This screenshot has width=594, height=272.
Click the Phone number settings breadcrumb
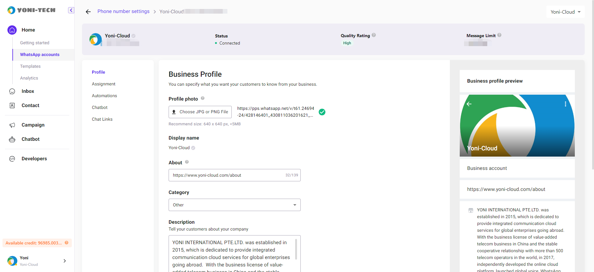tap(123, 11)
